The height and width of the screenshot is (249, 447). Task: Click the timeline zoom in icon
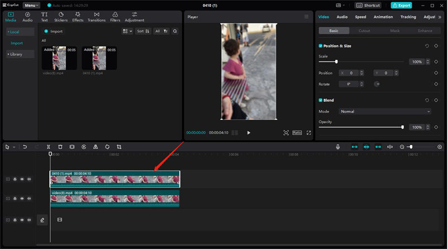(440, 147)
